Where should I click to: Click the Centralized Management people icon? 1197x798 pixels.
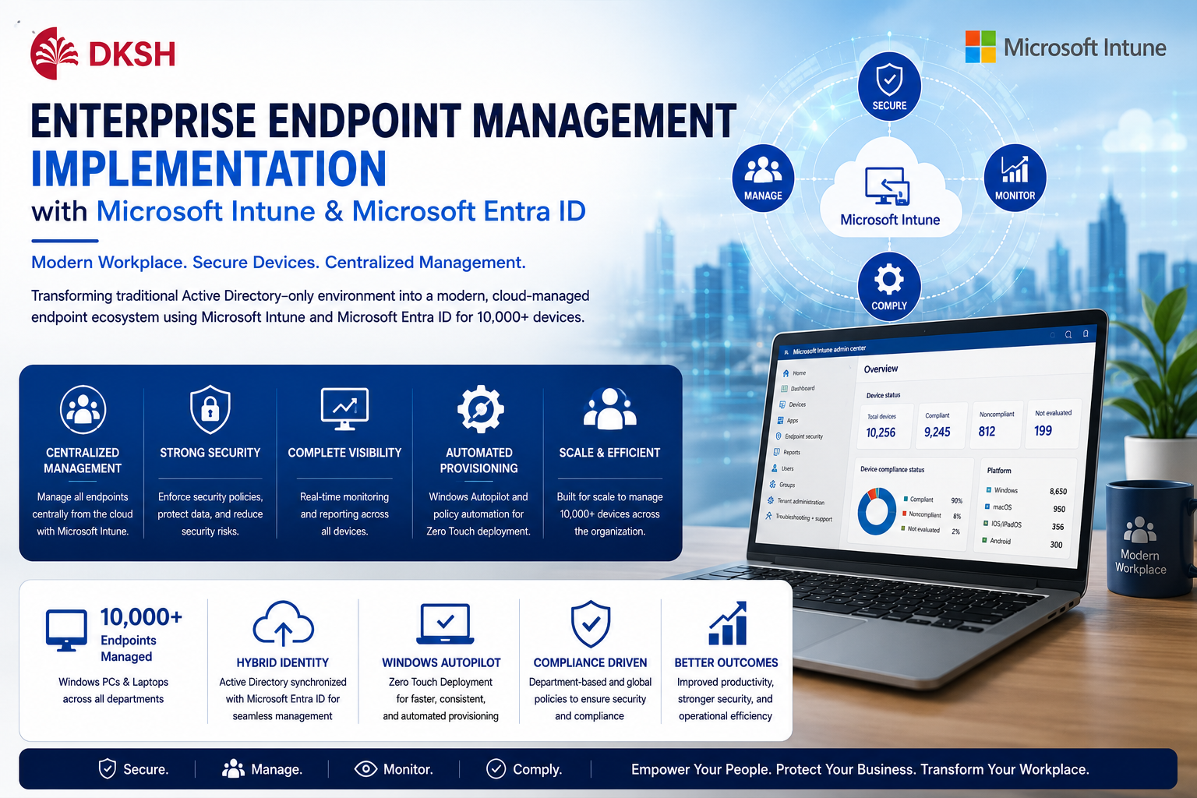83,409
